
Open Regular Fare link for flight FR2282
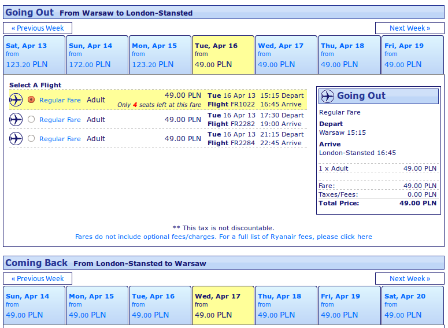click(60, 120)
